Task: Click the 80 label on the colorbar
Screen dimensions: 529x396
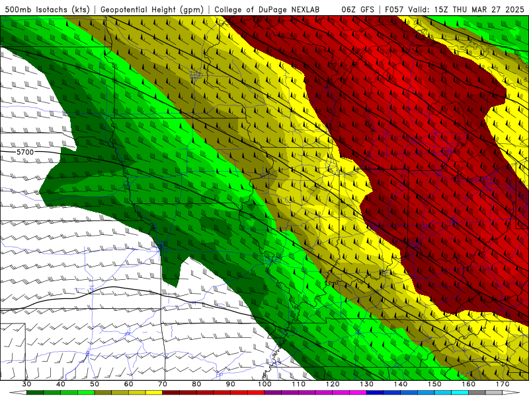Action: (196, 384)
